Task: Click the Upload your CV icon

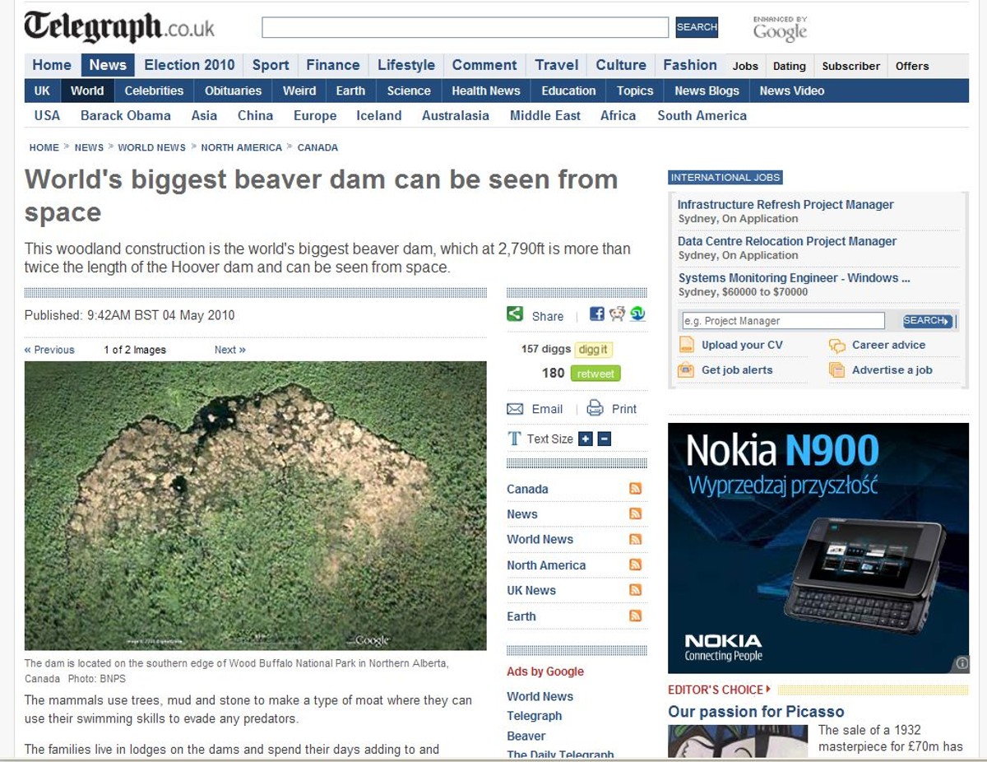Action: click(x=686, y=345)
